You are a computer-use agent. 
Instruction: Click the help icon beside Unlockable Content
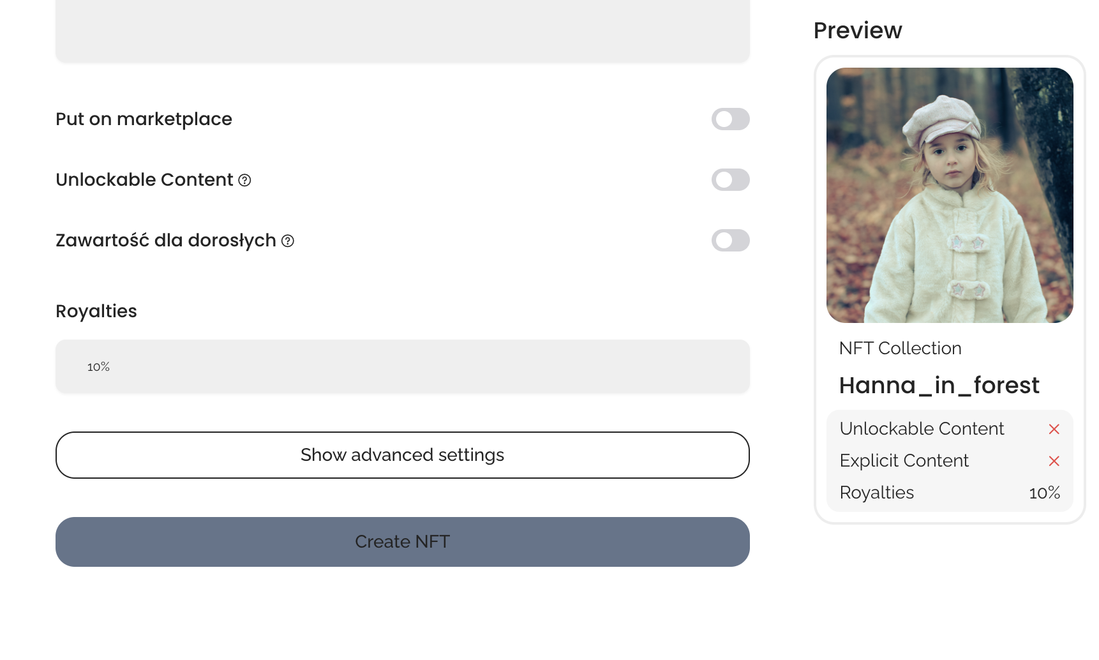click(244, 181)
